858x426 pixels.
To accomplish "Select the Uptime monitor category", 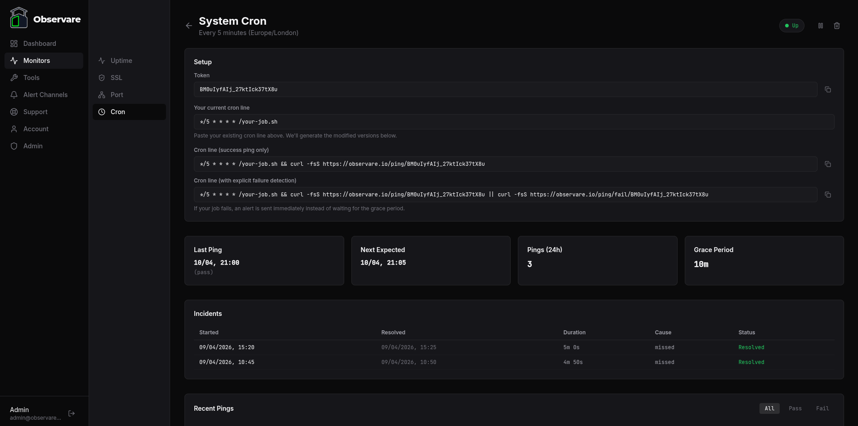I will [x=121, y=60].
